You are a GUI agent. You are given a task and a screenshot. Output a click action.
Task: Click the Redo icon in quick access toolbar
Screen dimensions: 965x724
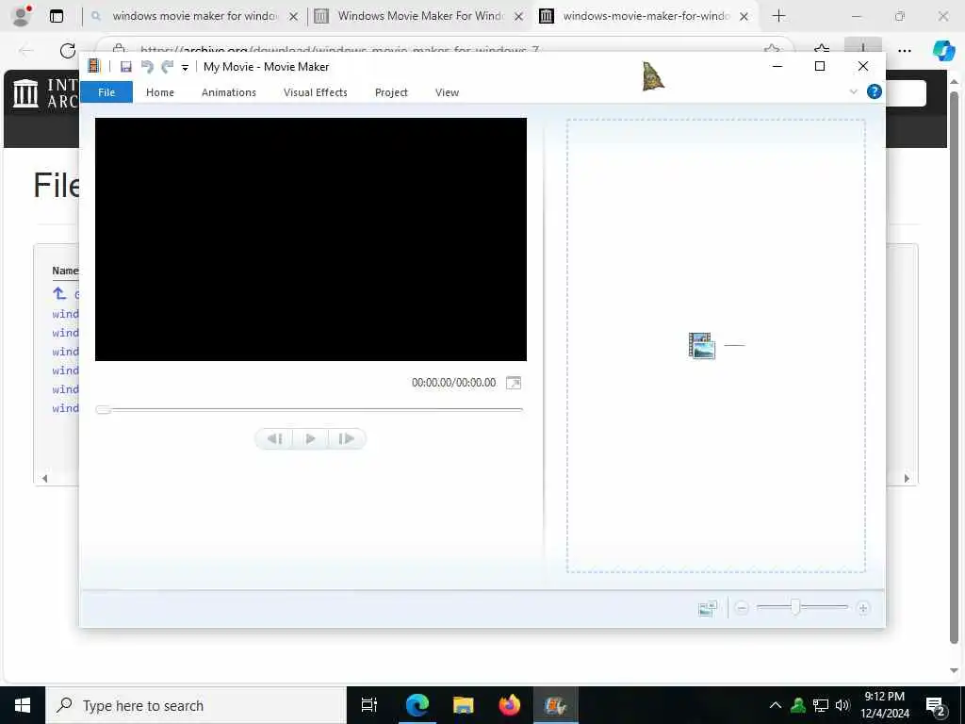point(167,67)
